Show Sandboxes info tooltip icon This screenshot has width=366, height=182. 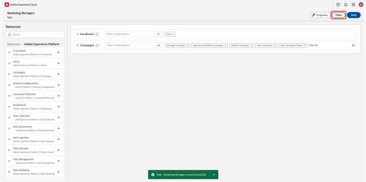click(97, 34)
